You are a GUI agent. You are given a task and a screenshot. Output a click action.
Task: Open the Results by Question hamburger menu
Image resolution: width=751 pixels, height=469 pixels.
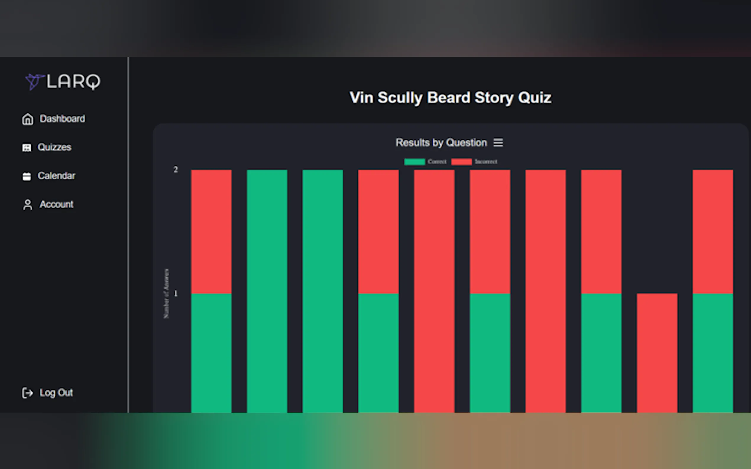click(498, 143)
